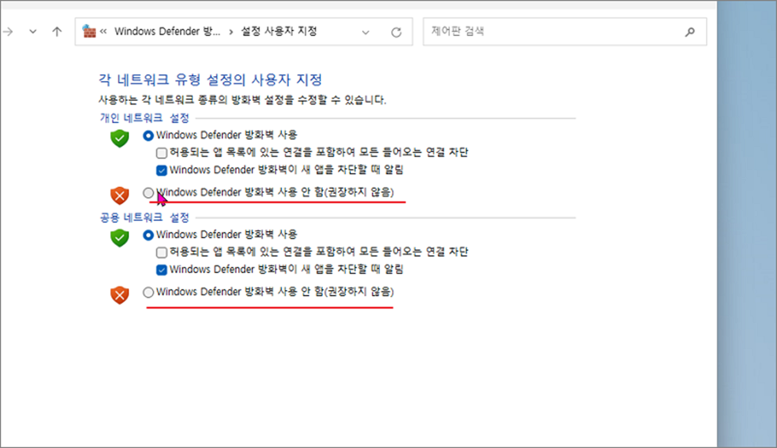Click the forward navigation arrow
Screen dimensions: 777x448
[x=7, y=32]
